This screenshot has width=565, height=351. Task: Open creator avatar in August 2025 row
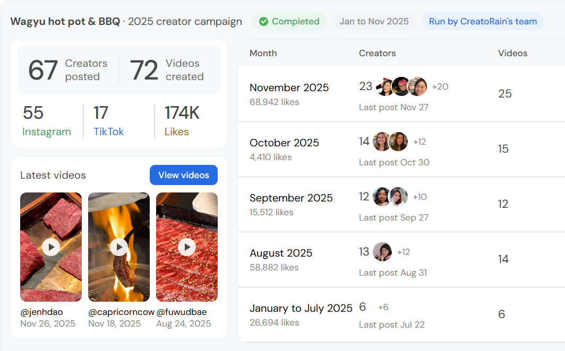[382, 252]
